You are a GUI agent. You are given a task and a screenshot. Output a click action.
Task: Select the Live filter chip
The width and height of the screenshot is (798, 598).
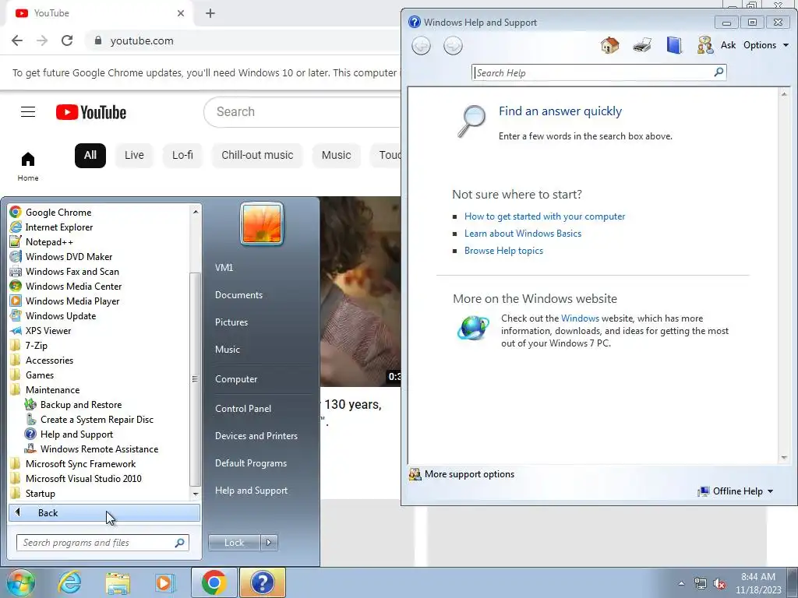tap(134, 155)
